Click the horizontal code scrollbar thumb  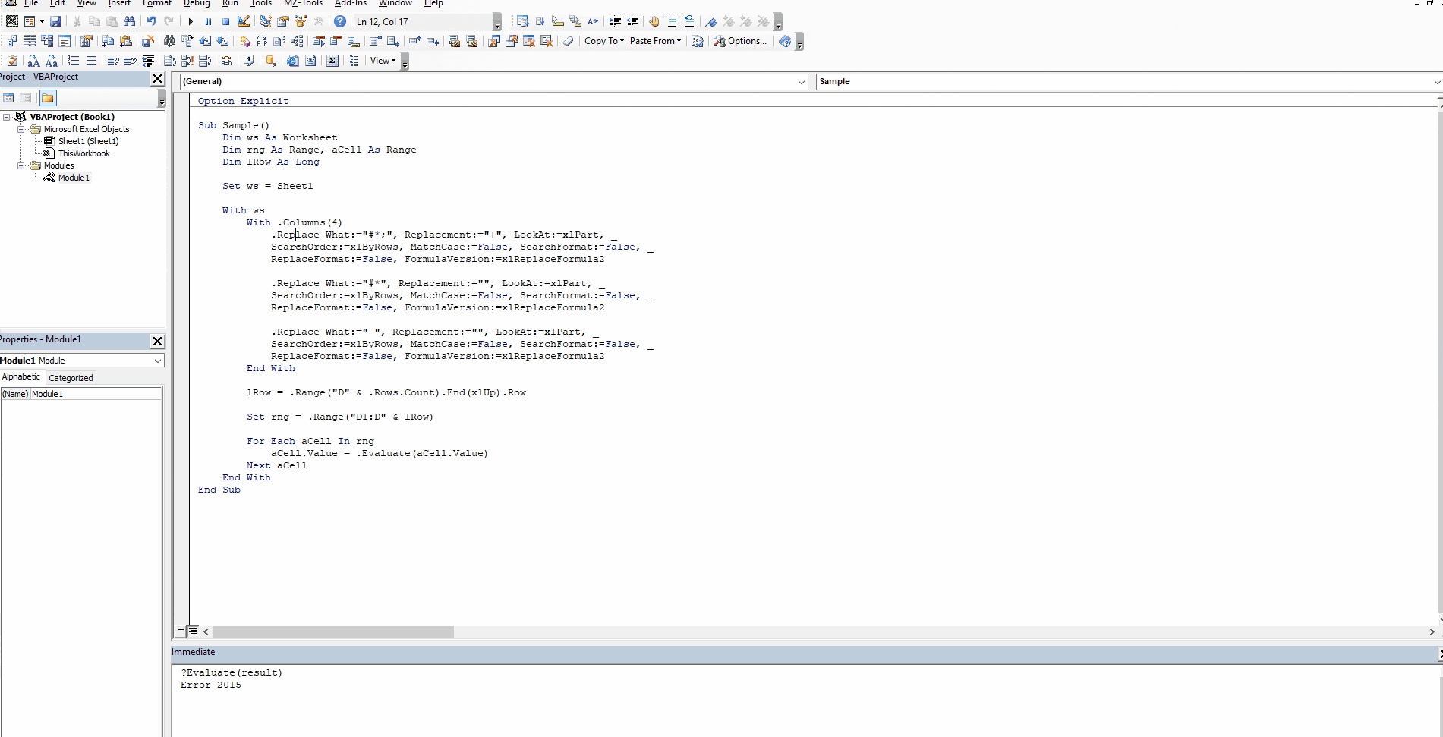[x=333, y=631]
